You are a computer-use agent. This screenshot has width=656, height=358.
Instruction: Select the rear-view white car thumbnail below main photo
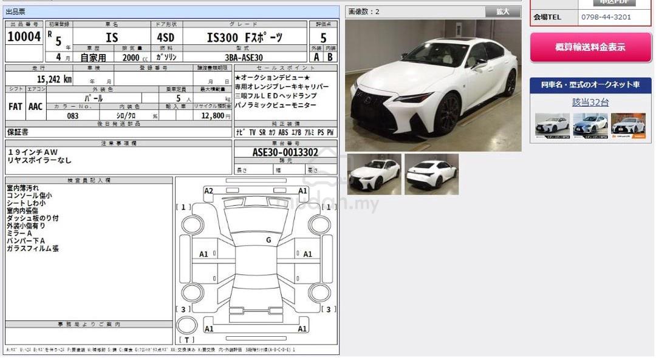pyautogui.click(x=431, y=174)
